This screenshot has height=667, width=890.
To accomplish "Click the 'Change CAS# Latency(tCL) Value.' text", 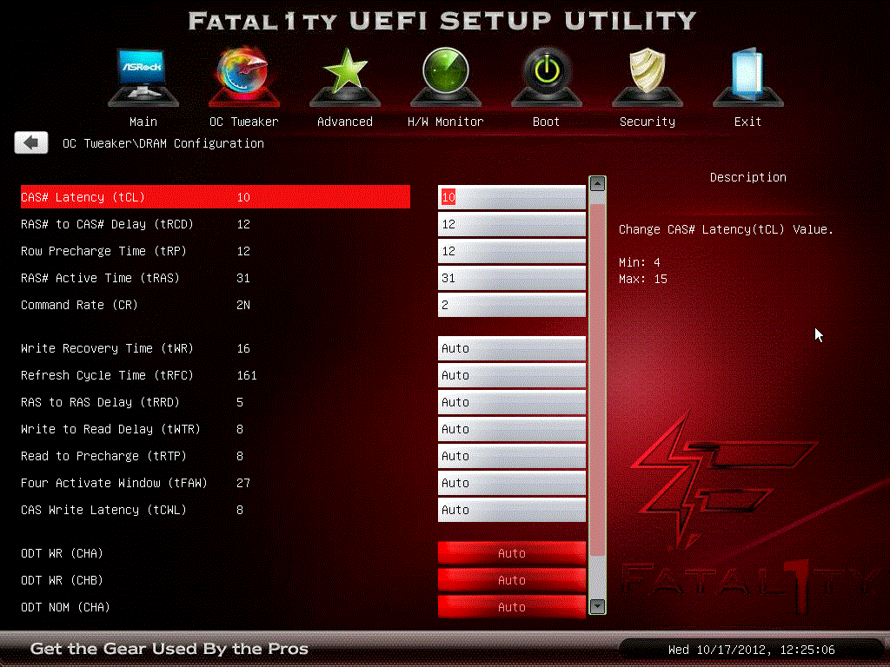I will [x=726, y=229].
